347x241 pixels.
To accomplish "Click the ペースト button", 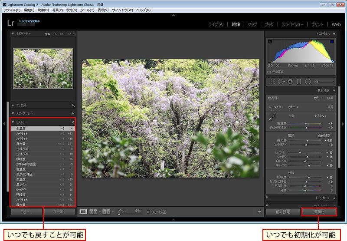I will click(59, 212).
